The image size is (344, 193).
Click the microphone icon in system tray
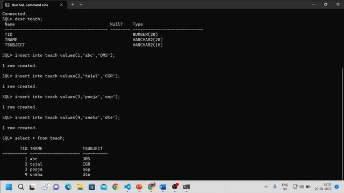tap(275, 187)
